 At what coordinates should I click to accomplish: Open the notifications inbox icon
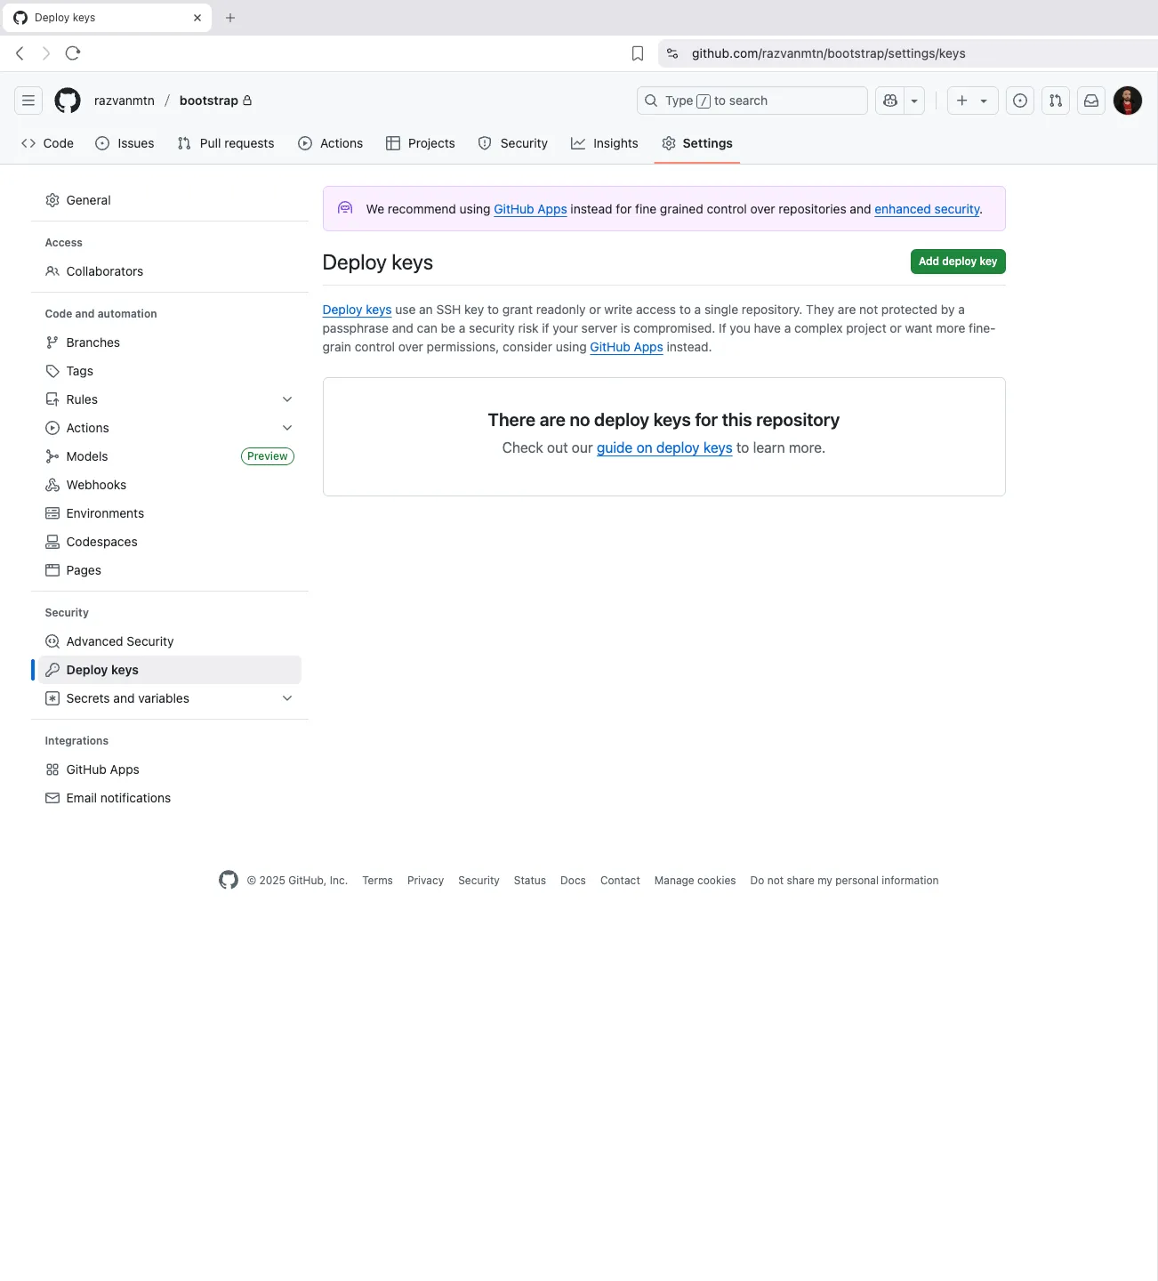[x=1091, y=101]
